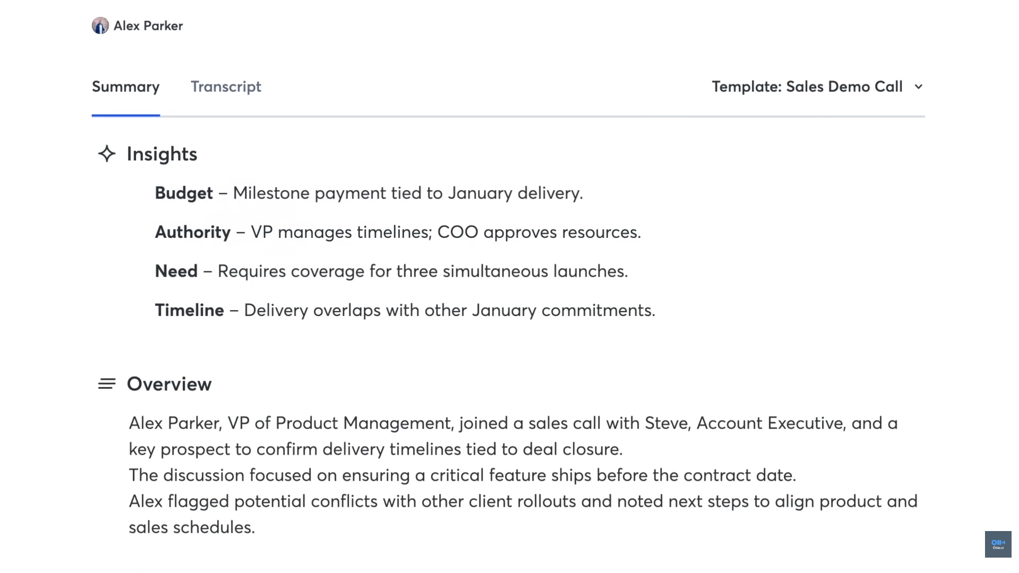The width and height of the screenshot is (1019, 573).
Task: Select the Insights section heading
Action: point(162,154)
